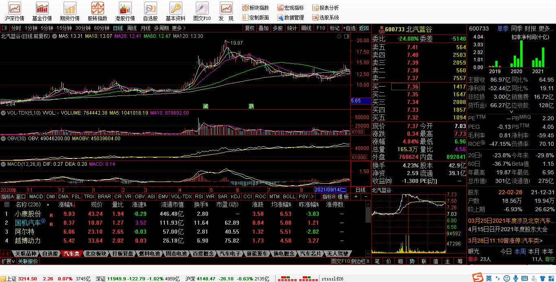This screenshot has height=282, width=556.
Task: Switch to 同季 comparison tab
Action: 517,28
